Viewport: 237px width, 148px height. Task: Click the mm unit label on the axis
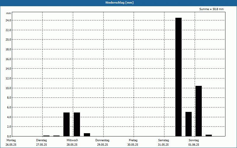point(9,13)
